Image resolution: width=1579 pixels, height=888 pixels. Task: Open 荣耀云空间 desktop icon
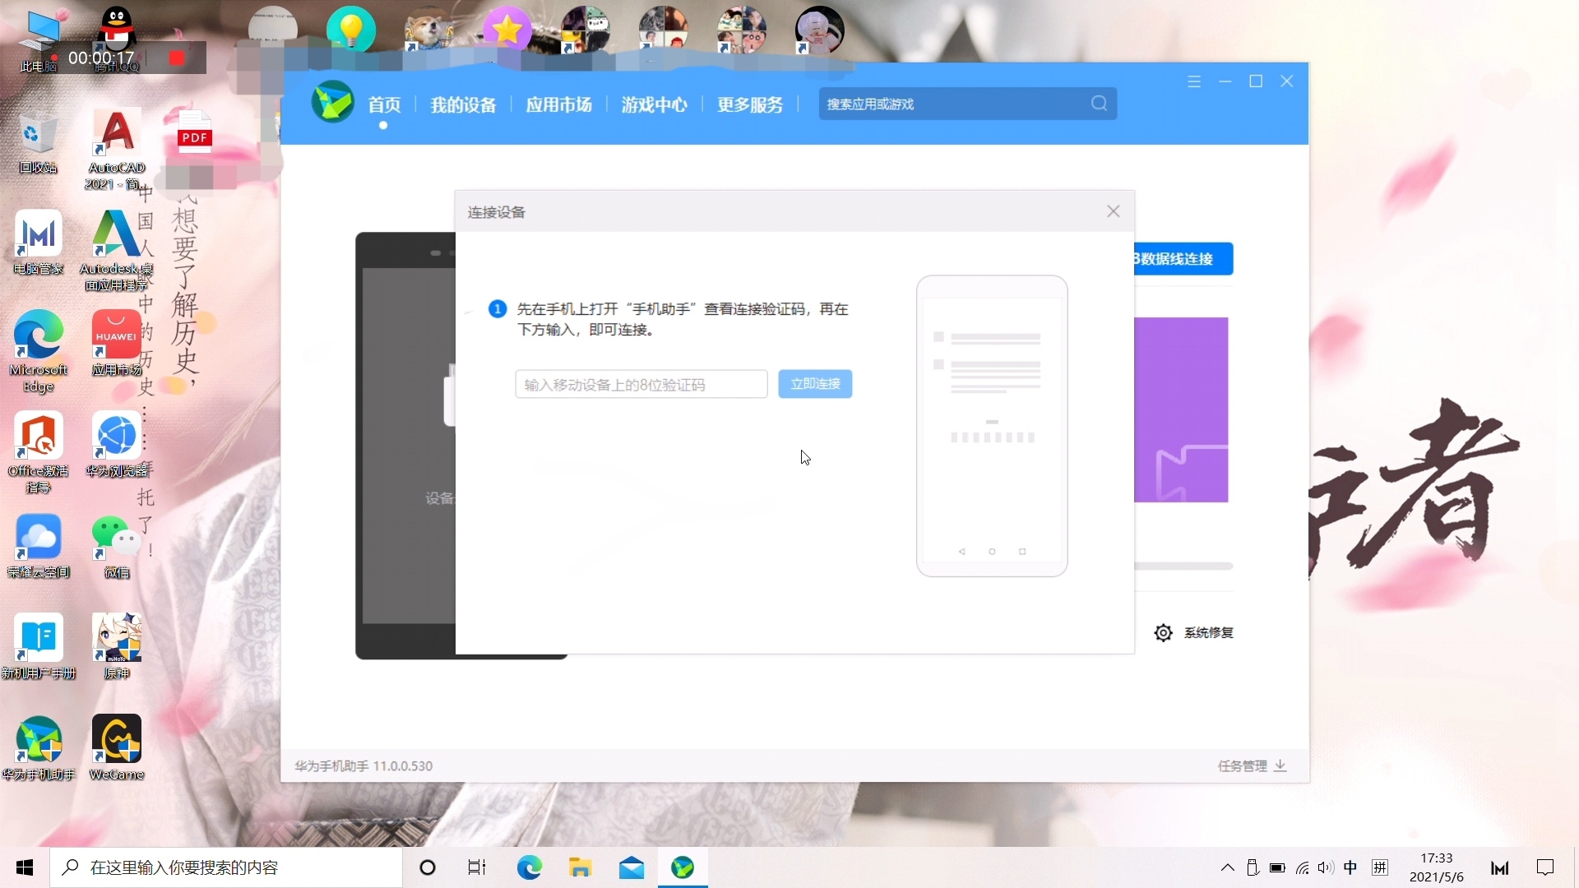coord(39,546)
